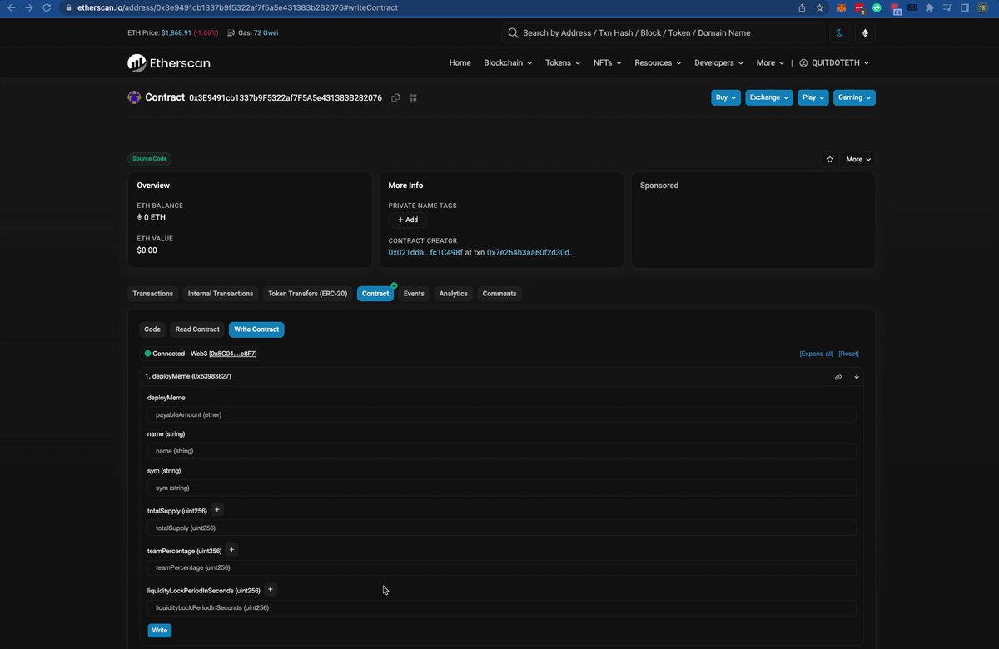This screenshot has height=649, width=999.
Task: Open the MetaMask fox extension
Action: (x=841, y=7)
